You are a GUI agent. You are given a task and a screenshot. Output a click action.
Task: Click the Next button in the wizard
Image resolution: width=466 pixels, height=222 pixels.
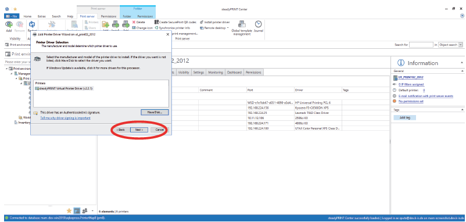(x=139, y=130)
